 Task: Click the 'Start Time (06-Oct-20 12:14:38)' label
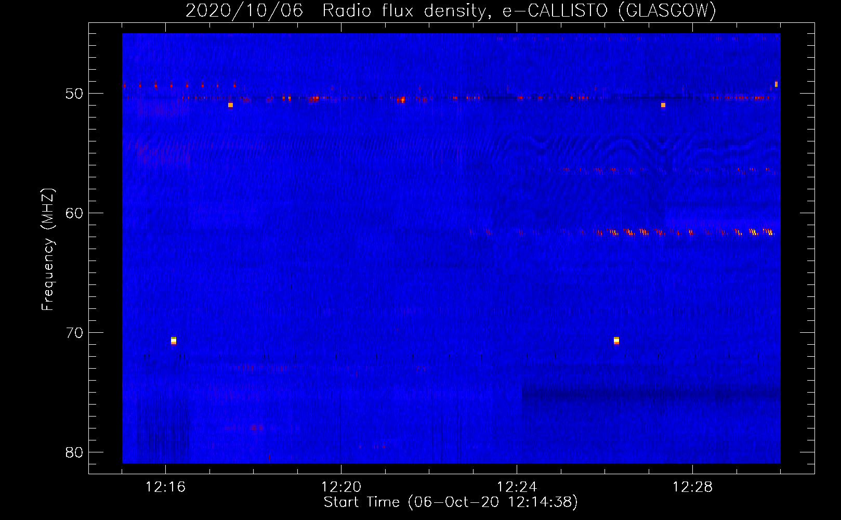point(451,502)
